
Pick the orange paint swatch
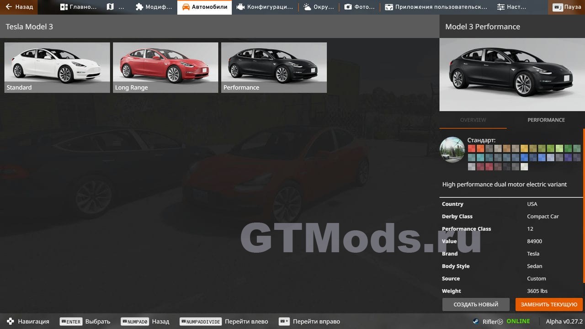click(480, 148)
